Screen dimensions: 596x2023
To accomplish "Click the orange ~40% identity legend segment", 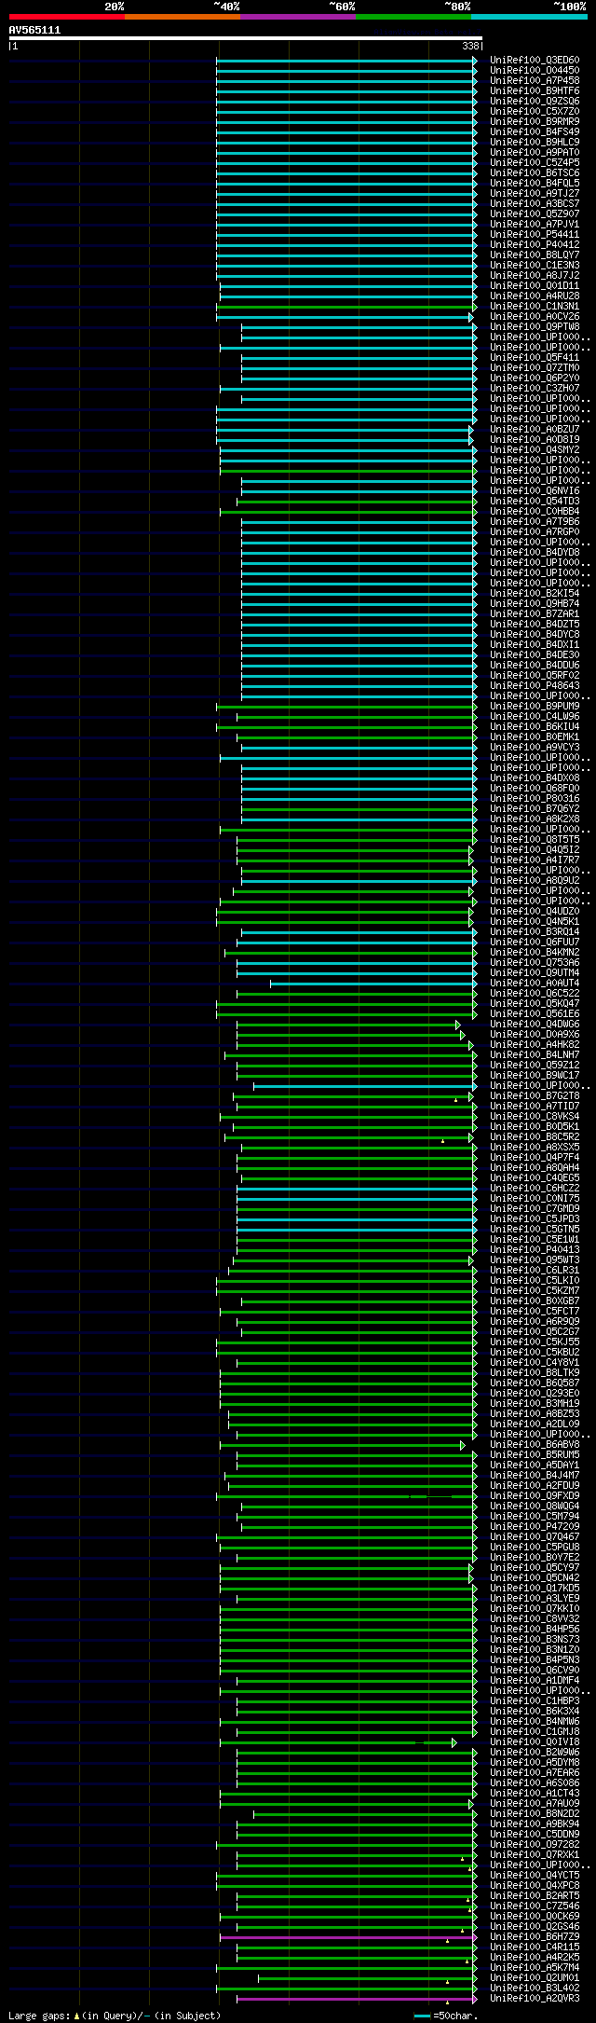I will pyautogui.click(x=183, y=17).
